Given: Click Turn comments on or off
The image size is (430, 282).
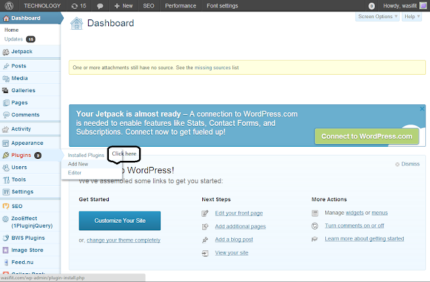Looking at the screenshot, I should coord(354,225).
